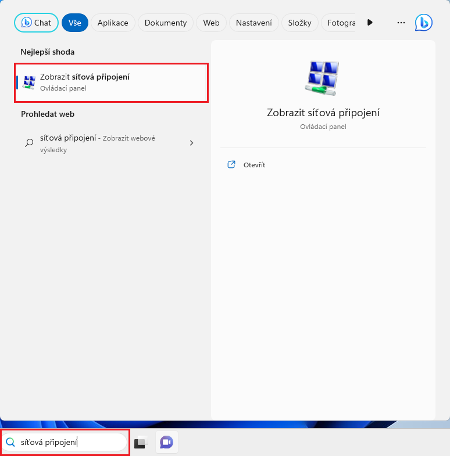This screenshot has height=456, width=450.
Task: Open the three-dot options menu
Action: [401, 23]
